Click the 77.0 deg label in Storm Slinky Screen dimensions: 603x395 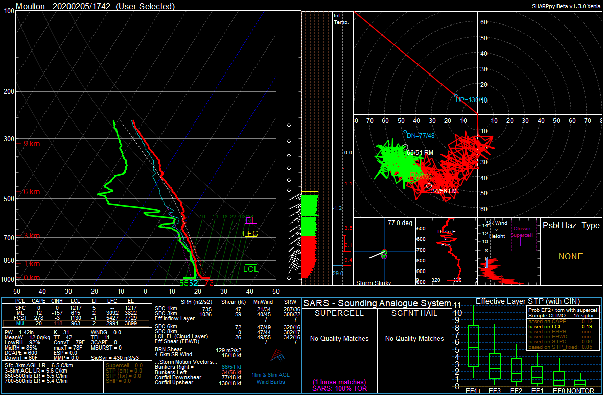(x=399, y=222)
